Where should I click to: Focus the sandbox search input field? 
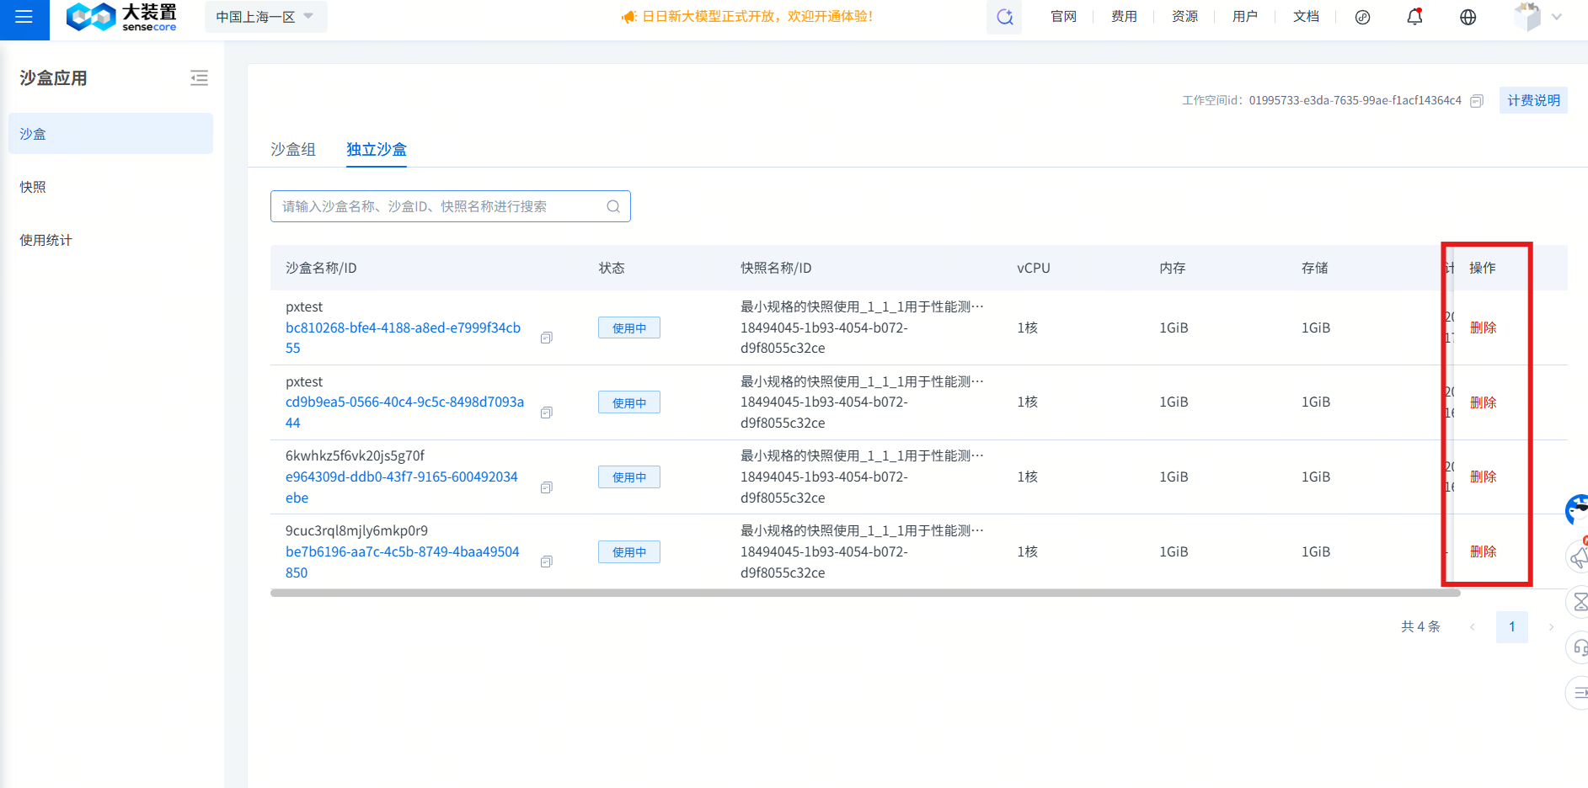click(x=438, y=206)
